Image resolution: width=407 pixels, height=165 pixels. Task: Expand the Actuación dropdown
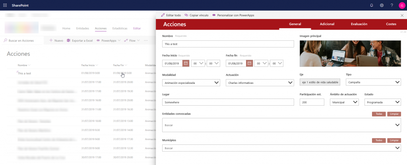(x=260, y=83)
